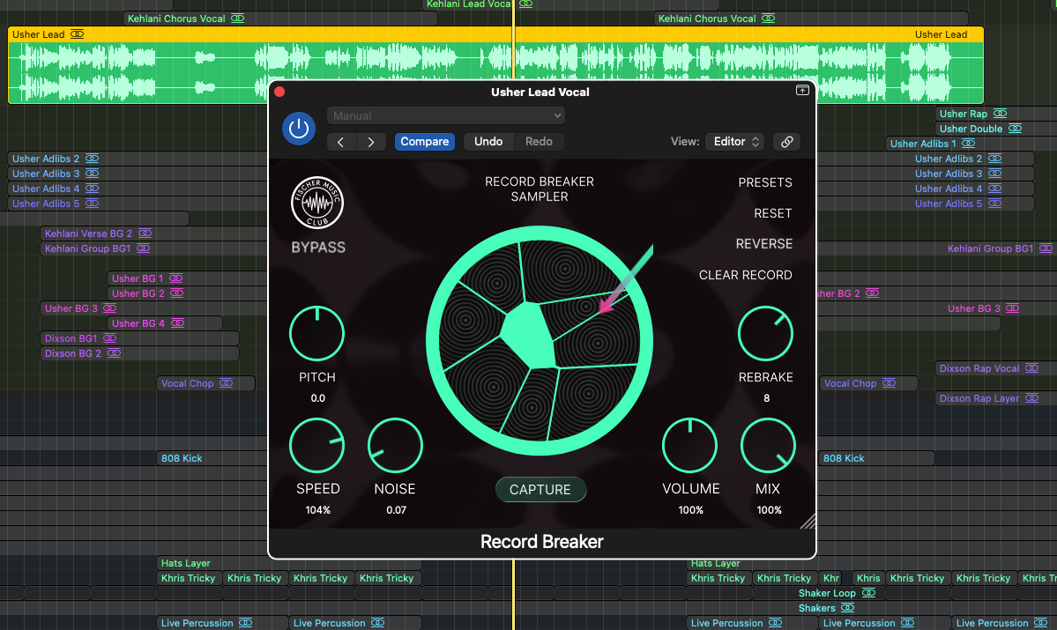
Task: Close the Usher Lead Vocal plugin window
Action: coord(279,92)
